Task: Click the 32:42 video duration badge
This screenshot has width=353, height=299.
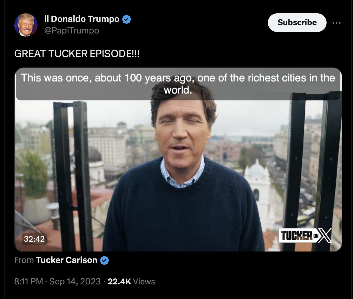Action: (x=34, y=239)
